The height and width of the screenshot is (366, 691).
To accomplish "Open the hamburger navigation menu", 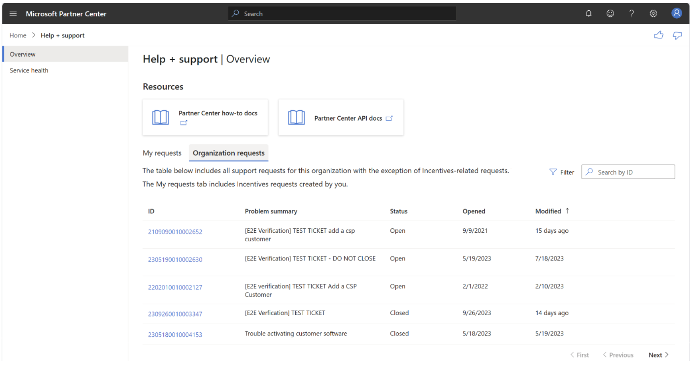I will pos(13,13).
